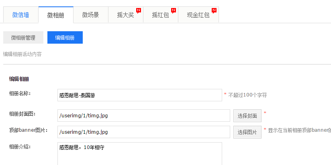The image size is (331, 165).
Task: Click the red N badge on 摇大奖
Action: 139,10
